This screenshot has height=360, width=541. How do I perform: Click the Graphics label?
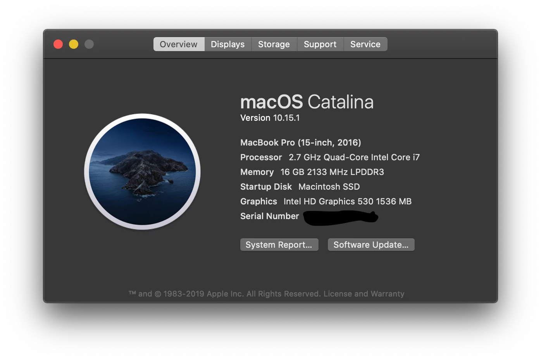click(258, 201)
